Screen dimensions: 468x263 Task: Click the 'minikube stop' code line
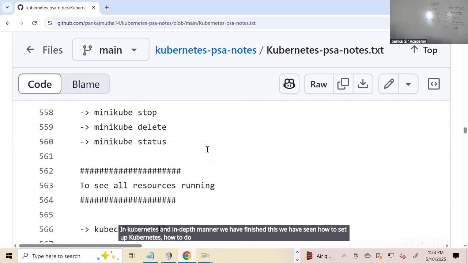point(118,113)
